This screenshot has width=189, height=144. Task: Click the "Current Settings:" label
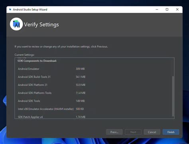click(x=24, y=55)
